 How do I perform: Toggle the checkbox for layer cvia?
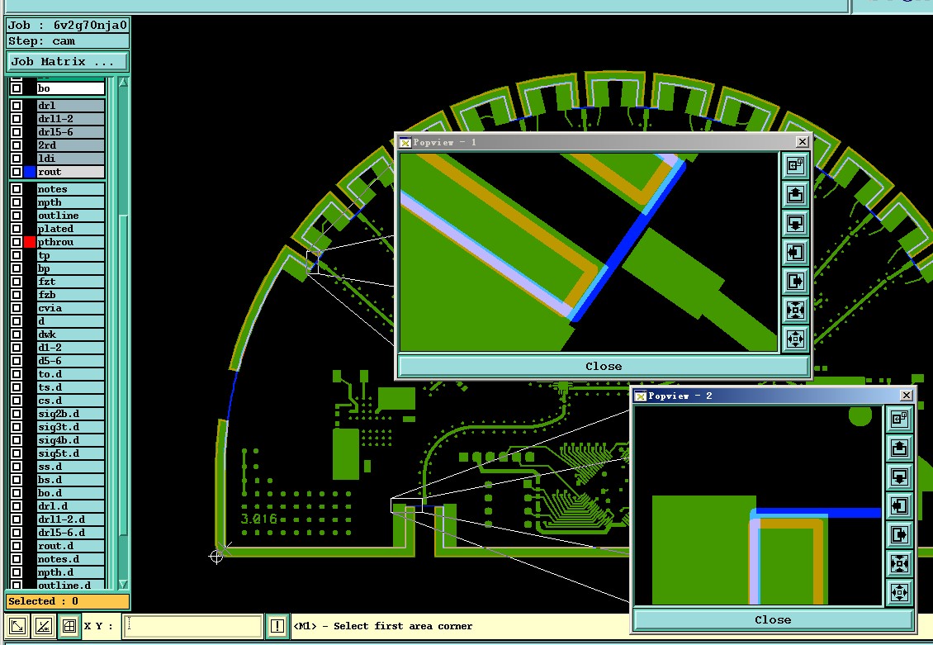[x=17, y=307]
